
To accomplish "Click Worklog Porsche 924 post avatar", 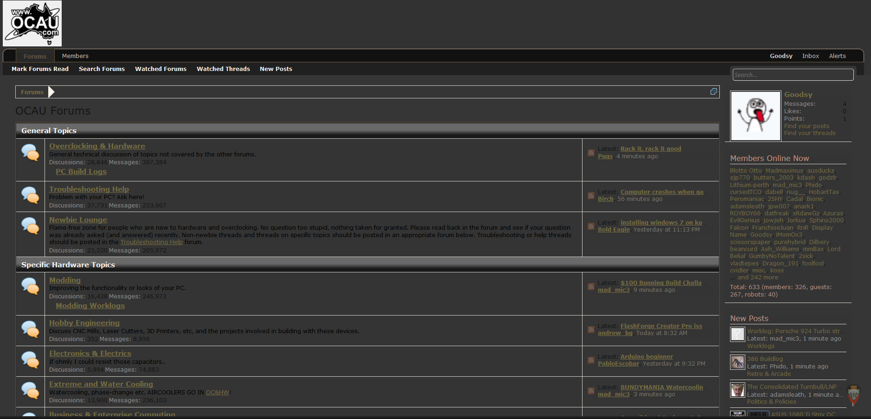I will (x=737, y=334).
